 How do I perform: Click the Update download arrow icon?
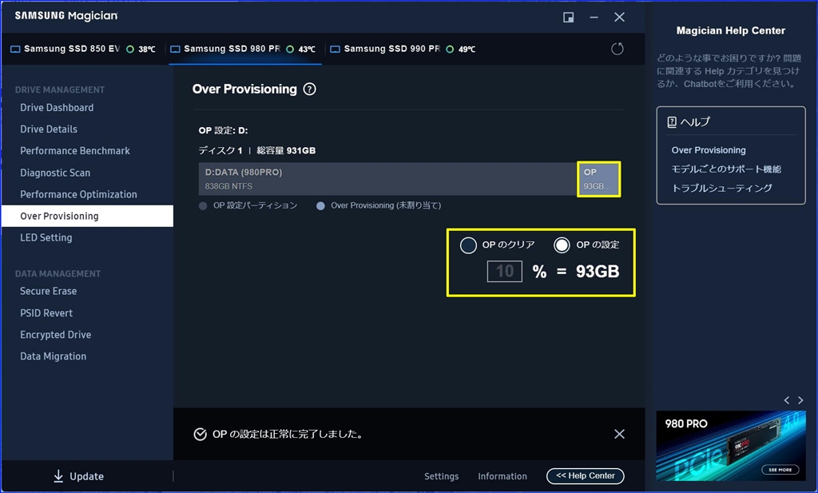pos(58,475)
